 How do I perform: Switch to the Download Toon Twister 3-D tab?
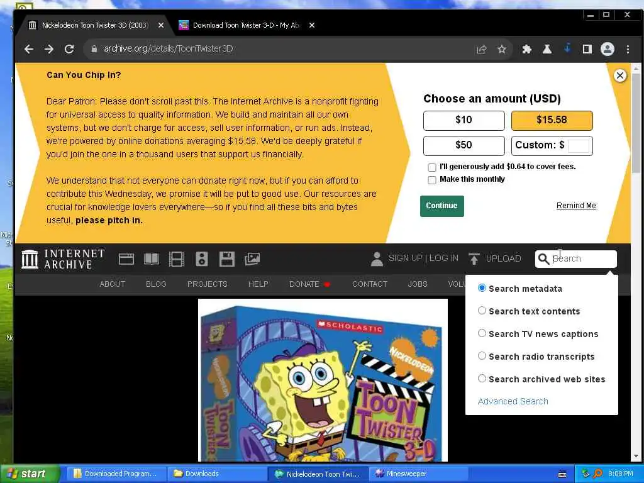[x=247, y=25]
